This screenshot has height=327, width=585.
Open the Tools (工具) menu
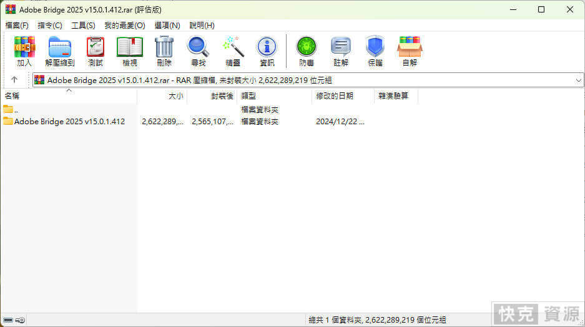pos(83,26)
